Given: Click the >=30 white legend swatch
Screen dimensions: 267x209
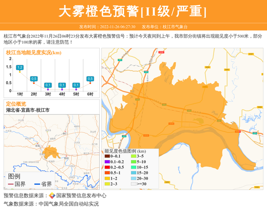Looking at the screenshot, I should (x=133, y=184).
